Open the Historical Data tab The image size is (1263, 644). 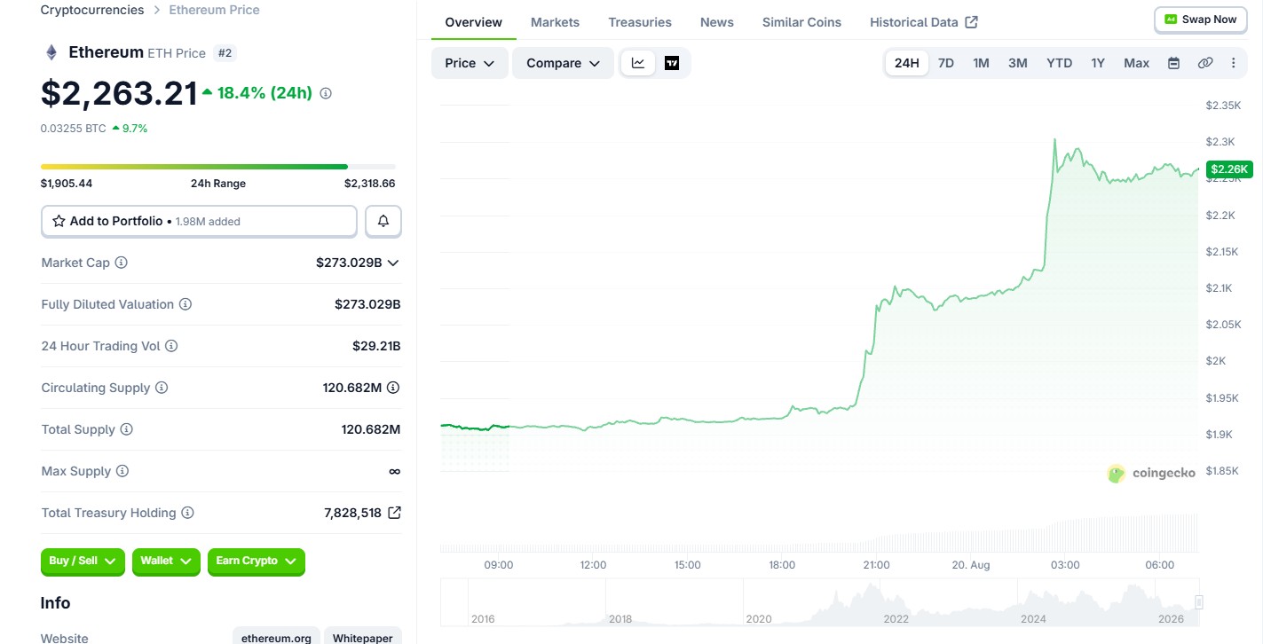click(924, 22)
